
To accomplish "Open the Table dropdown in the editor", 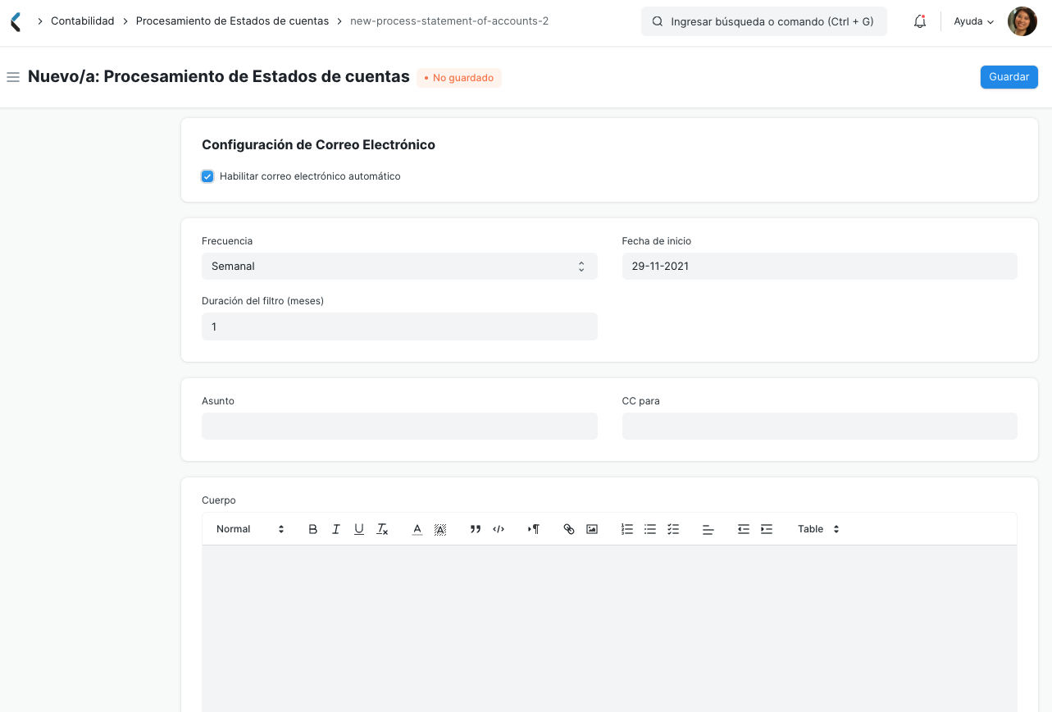I will click(816, 528).
